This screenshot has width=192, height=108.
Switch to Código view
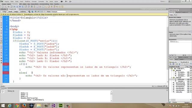[4, 12]
